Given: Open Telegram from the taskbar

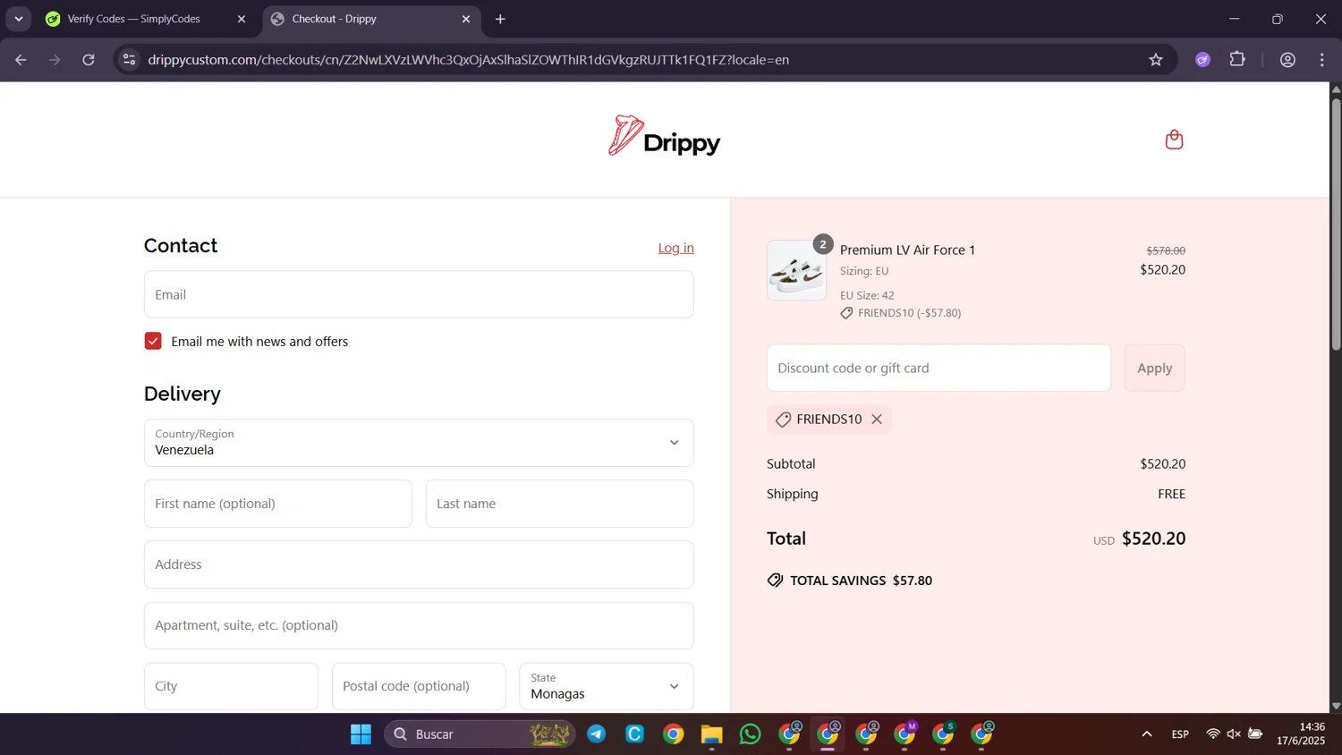Looking at the screenshot, I should (x=597, y=734).
